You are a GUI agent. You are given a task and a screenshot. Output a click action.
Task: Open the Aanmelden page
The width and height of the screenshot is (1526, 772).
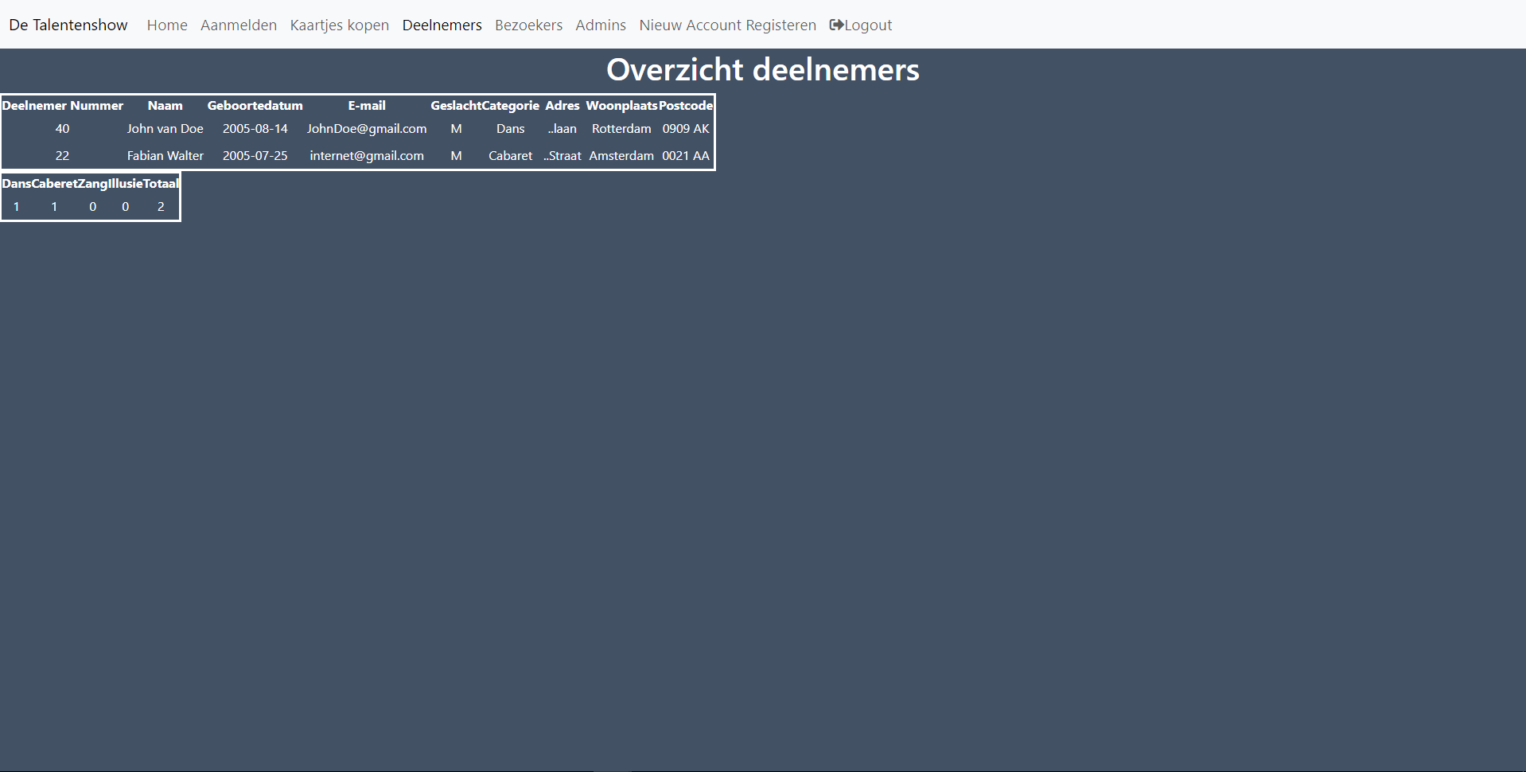click(239, 25)
